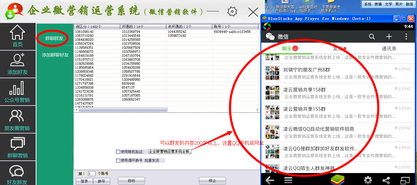
Task: Open chat 凌云QQ搜群加群加好友群发软件
Action: [338, 152]
